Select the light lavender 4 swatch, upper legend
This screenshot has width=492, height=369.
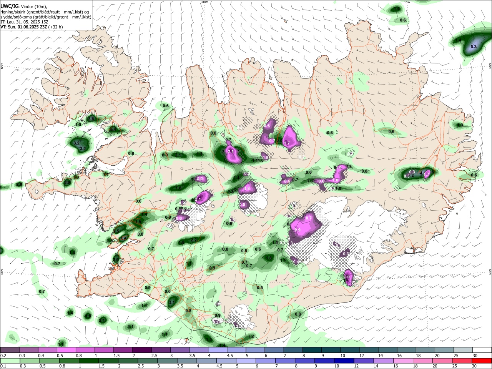217,350
